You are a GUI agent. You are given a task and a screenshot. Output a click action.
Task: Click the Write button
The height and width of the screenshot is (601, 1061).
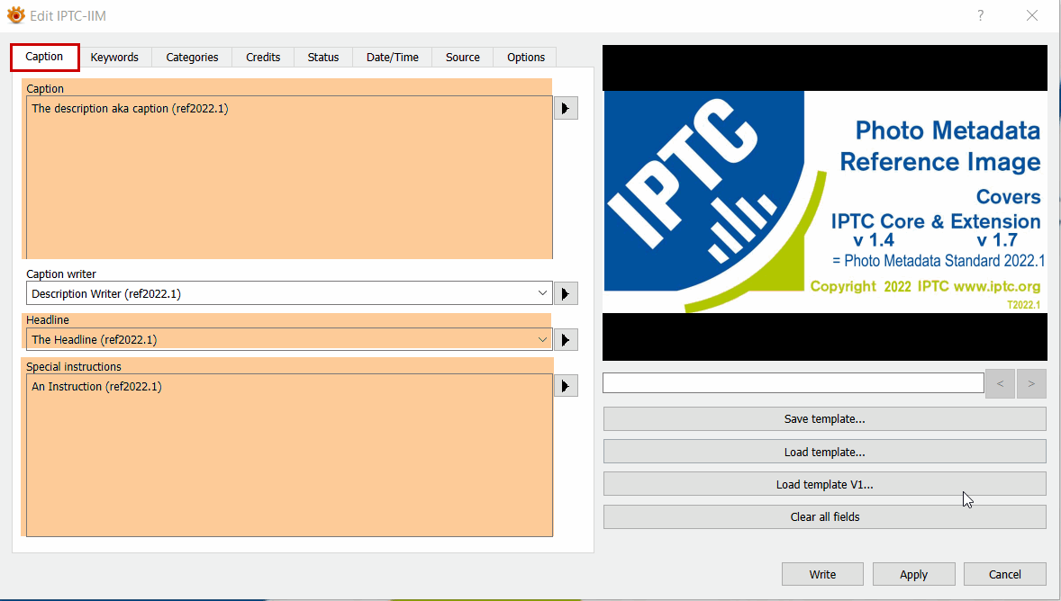[x=822, y=574]
